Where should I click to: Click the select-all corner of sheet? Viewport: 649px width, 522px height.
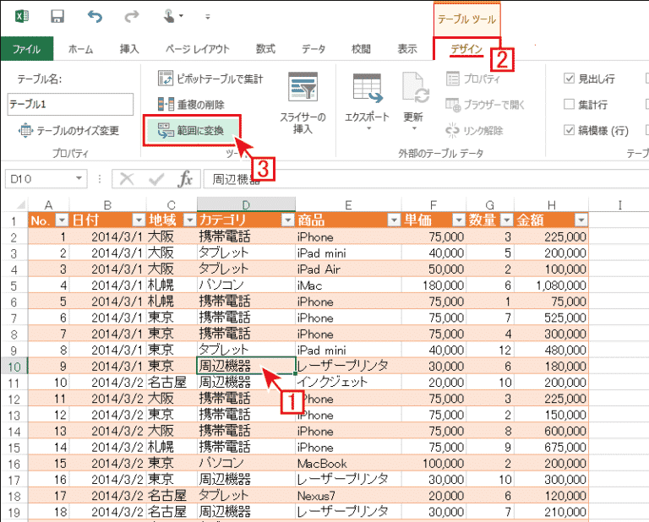[x=19, y=204]
